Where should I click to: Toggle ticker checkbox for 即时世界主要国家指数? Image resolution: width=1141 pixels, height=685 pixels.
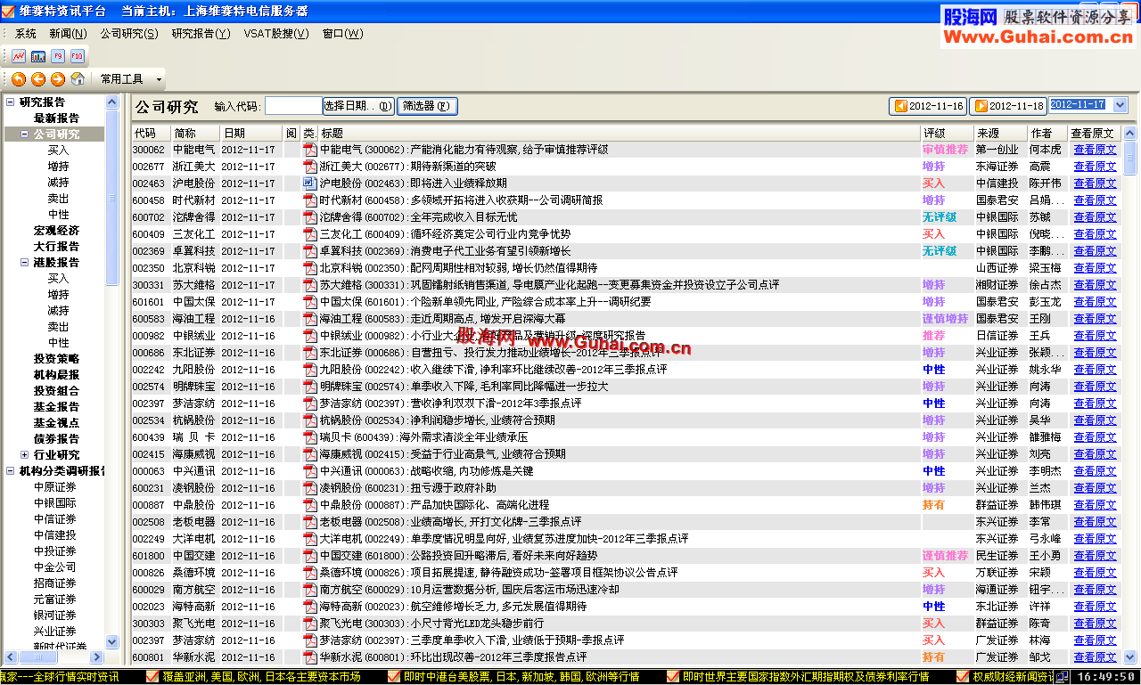674,677
